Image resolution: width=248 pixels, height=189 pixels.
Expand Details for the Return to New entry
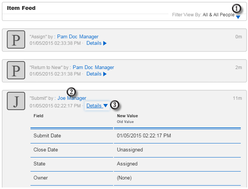point(96,74)
